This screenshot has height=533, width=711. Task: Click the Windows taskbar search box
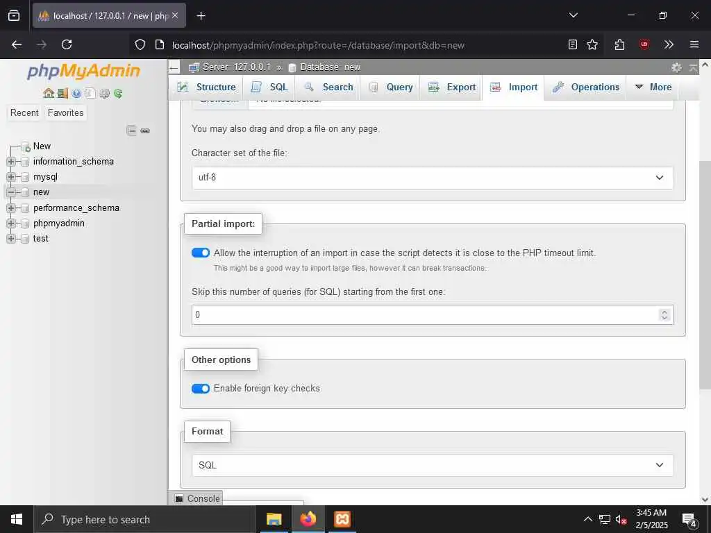(x=144, y=519)
